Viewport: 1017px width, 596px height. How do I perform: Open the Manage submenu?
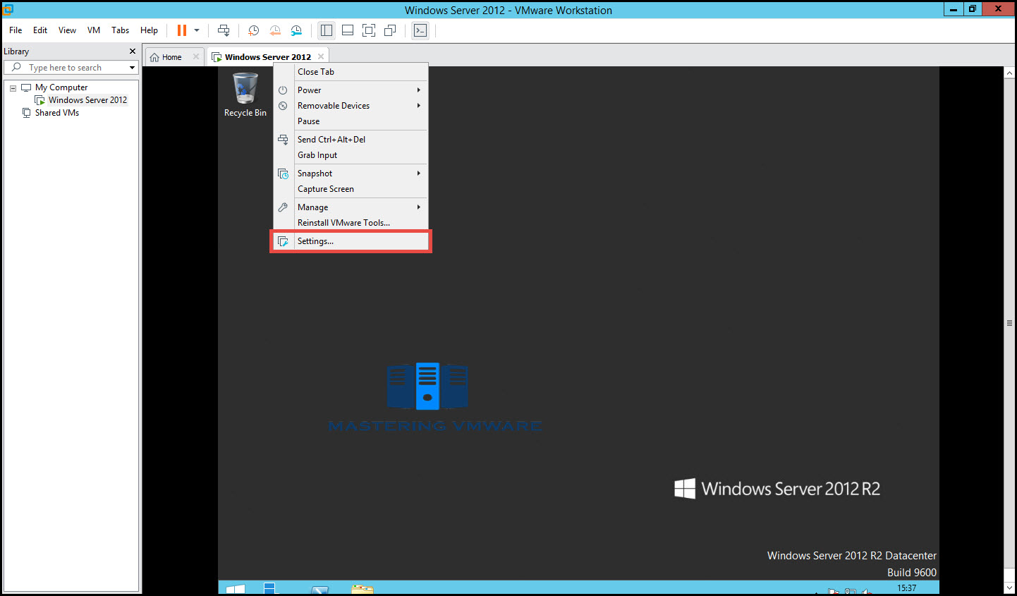click(x=351, y=207)
